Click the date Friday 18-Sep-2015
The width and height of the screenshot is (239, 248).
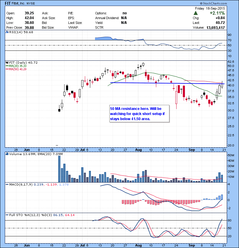[x=210, y=8]
